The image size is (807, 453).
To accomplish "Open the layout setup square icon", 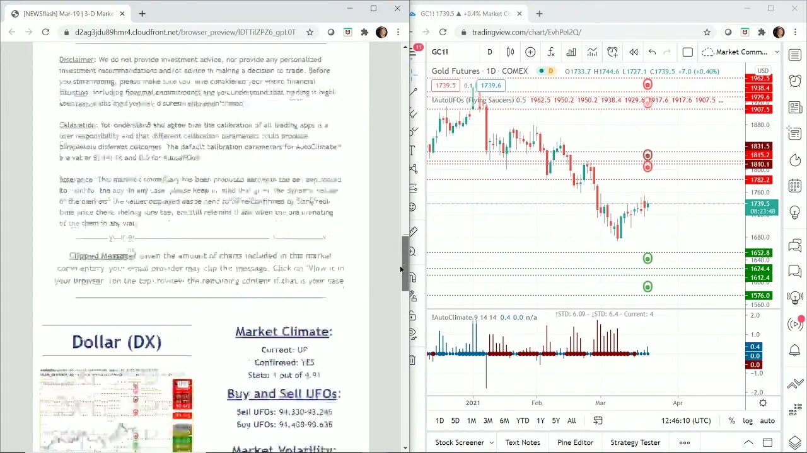I will [x=688, y=52].
